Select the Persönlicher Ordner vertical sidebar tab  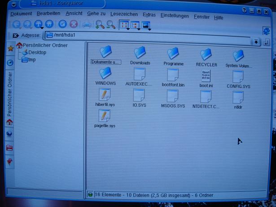point(9,99)
